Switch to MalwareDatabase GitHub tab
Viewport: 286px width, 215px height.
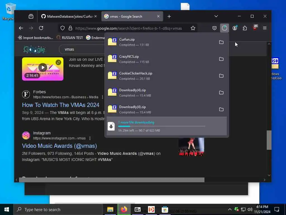coord(69,17)
